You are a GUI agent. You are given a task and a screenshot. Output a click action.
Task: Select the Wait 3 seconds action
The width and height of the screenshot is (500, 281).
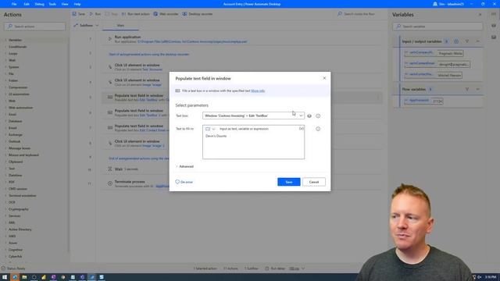[241, 169]
